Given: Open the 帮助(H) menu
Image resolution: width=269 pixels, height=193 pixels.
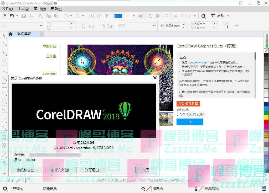Looking at the screenshot, I should tap(56, 9).
